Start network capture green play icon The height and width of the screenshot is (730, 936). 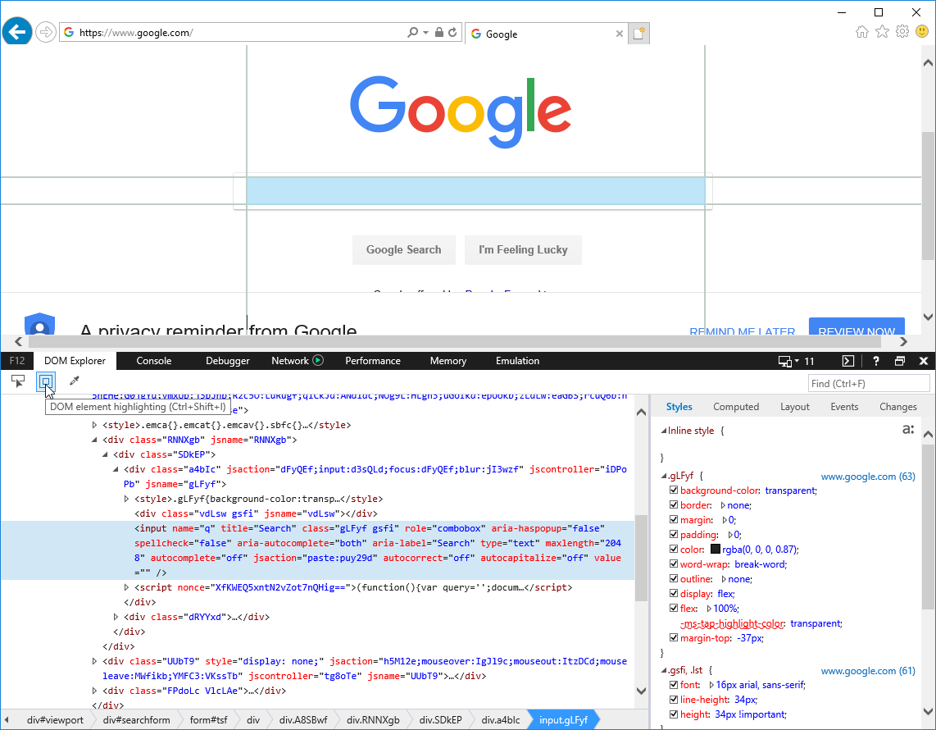[x=318, y=360]
